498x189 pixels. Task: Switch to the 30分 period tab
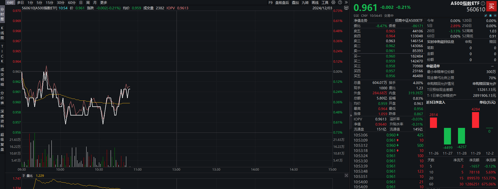coord(61,3)
